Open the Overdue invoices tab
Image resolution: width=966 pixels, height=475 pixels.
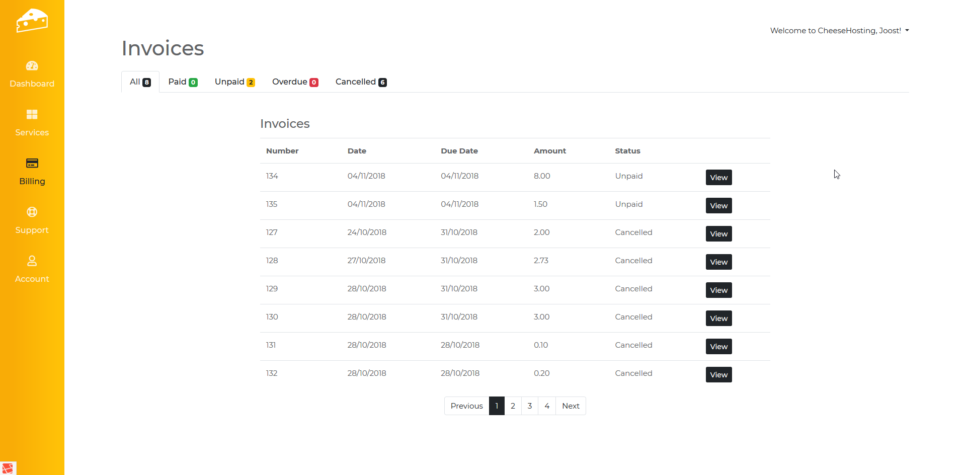coord(295,82)
